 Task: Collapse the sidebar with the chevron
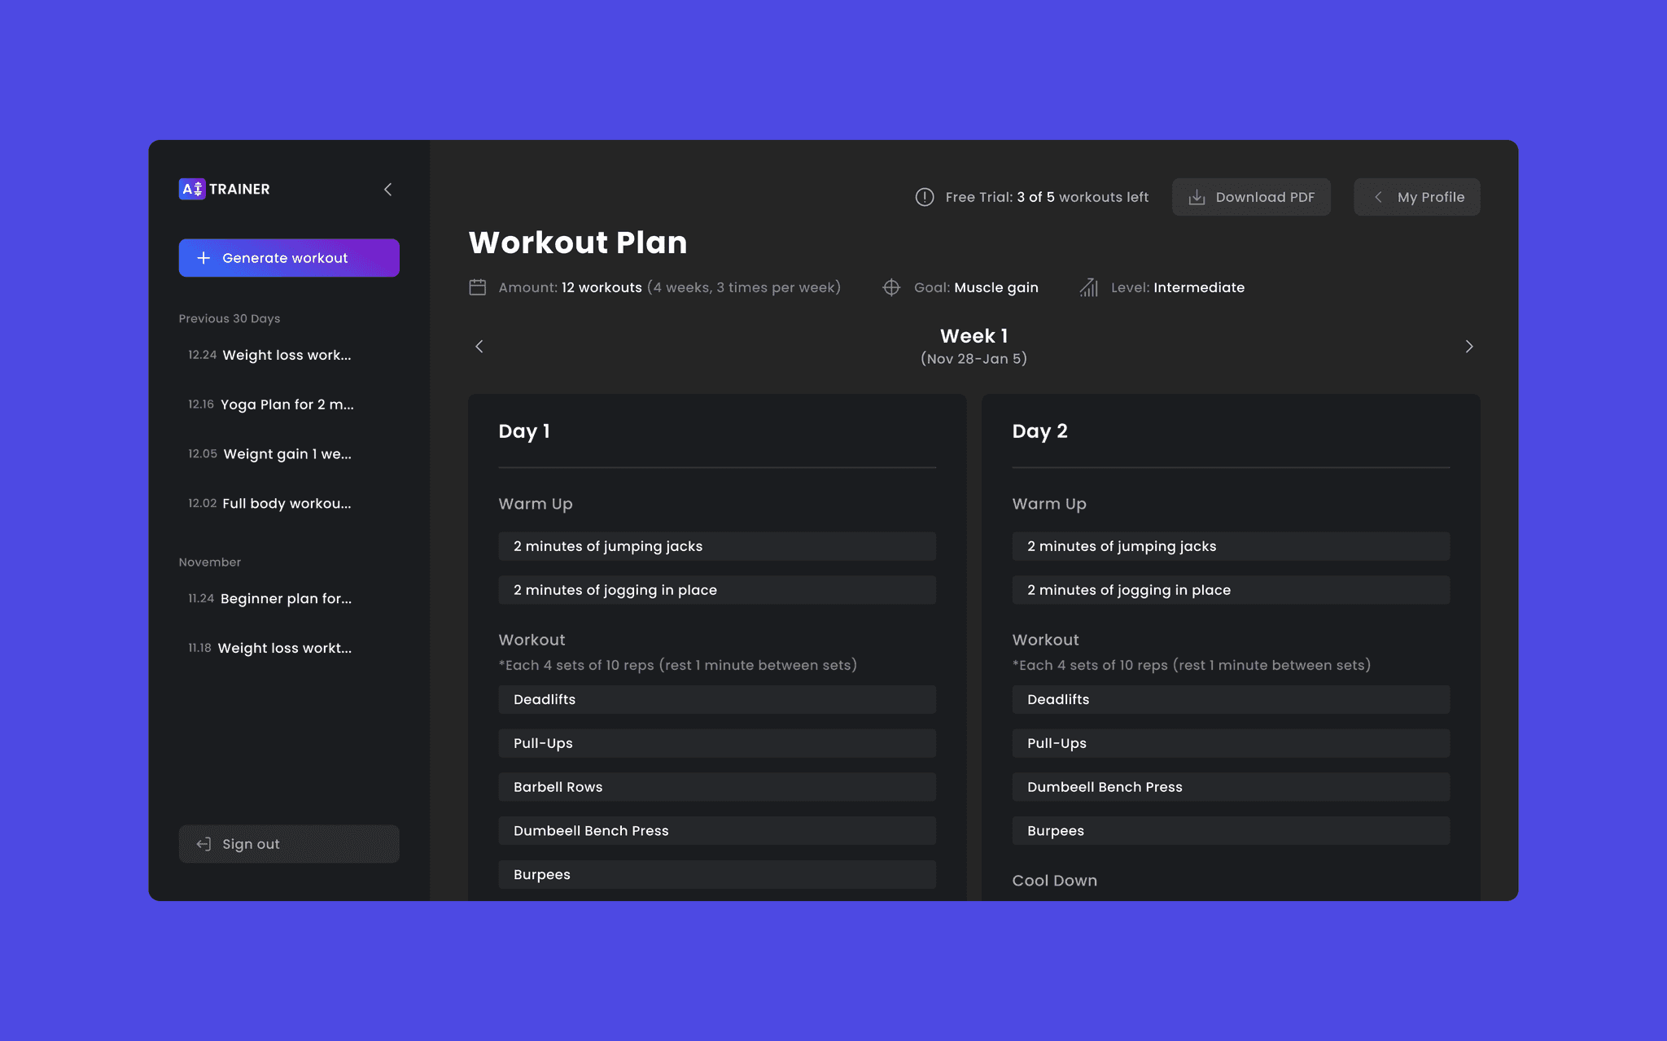tap(388, 190)
